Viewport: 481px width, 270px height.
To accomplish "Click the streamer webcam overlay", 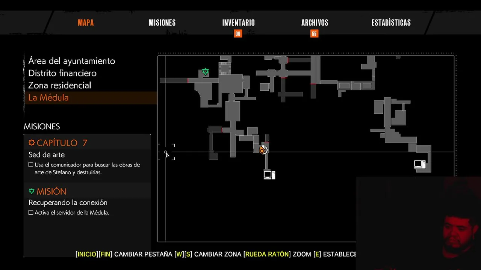I will click(418, 223).
